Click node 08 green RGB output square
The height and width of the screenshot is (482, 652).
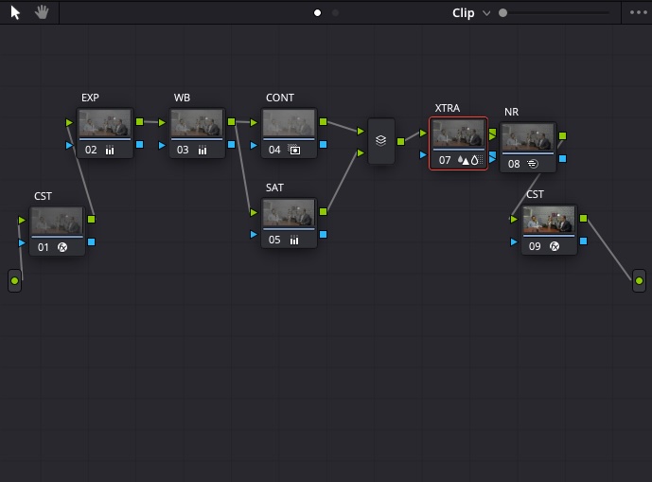coord(563,135)
